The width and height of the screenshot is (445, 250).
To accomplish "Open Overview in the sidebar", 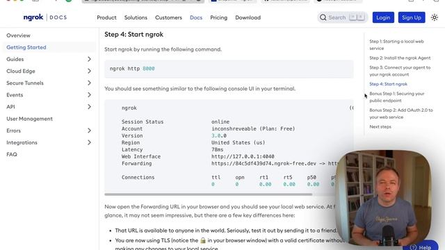I will (18, 35).
